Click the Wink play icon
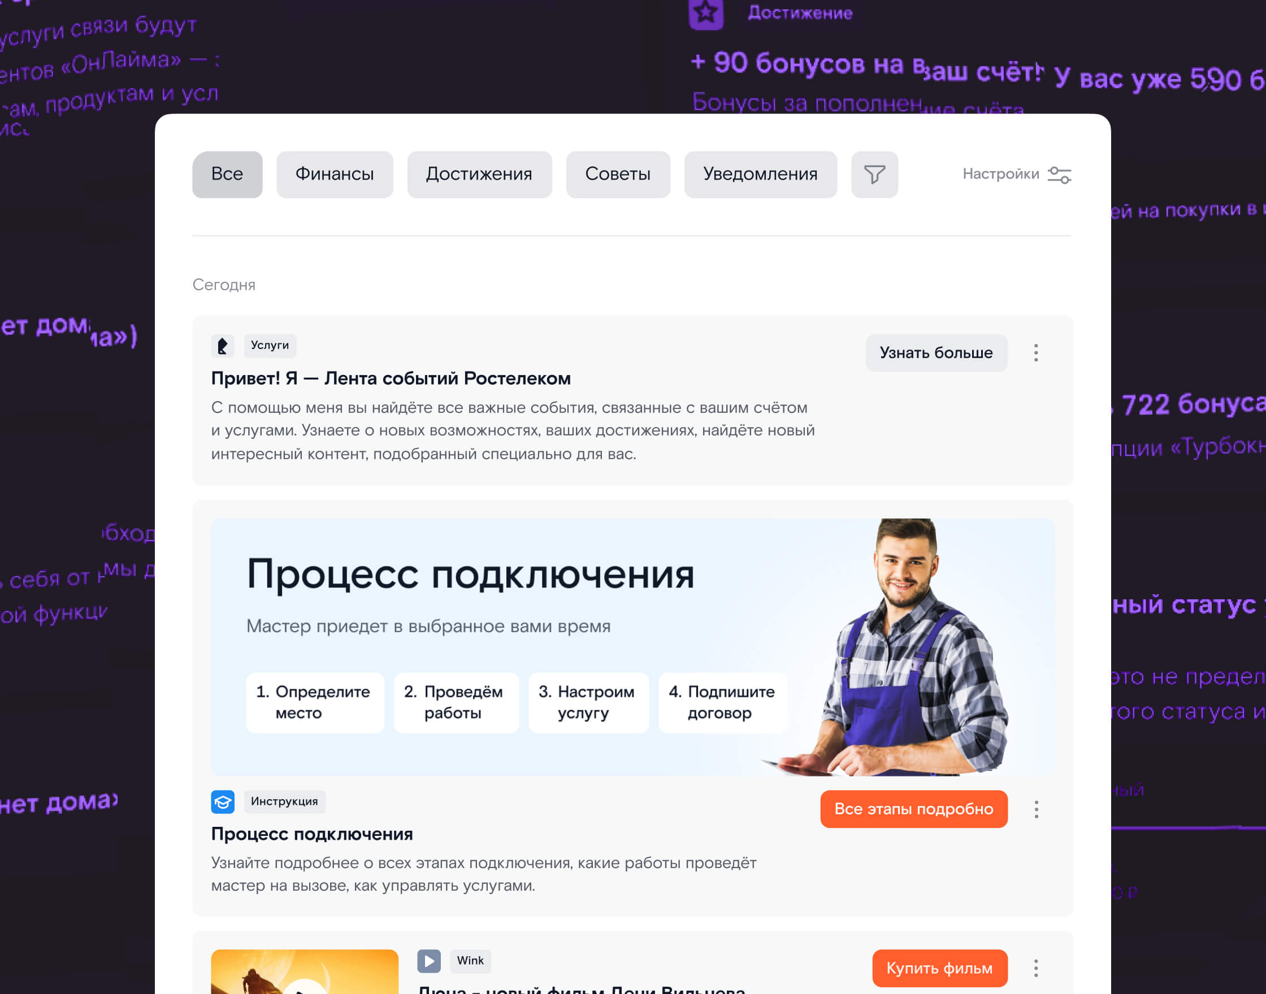This screenshot has height=994, width=1266. 428,961
